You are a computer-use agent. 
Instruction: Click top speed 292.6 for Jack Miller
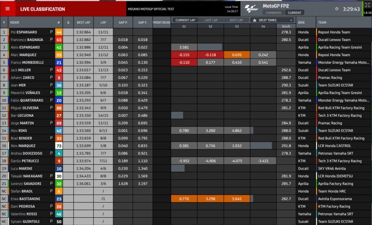pos(286,70)
